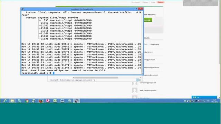Image resolution: width=221 pixels, height=124 pixels.
Task: Click the circular arrow taskbar icon after Chrome
Action: 34,101
